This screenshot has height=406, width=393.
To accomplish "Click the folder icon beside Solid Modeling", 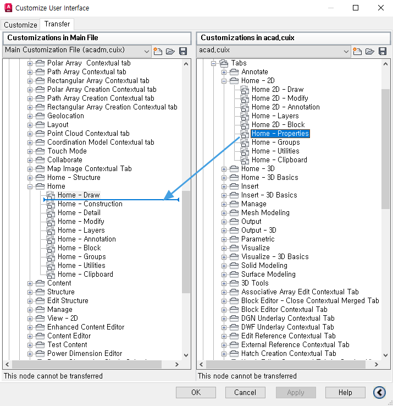I will coord(234,266).
